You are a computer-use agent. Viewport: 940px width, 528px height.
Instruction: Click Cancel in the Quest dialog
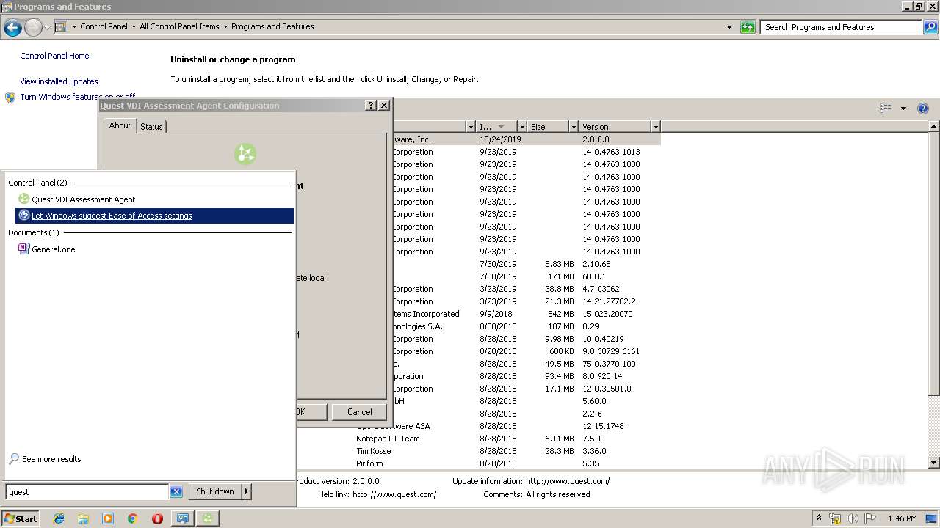(x=360, y=412)
